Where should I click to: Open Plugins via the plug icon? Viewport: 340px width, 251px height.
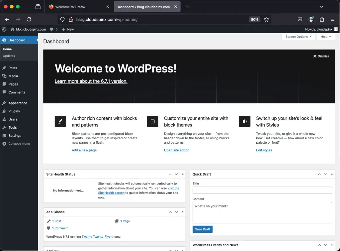pos(5,111)
